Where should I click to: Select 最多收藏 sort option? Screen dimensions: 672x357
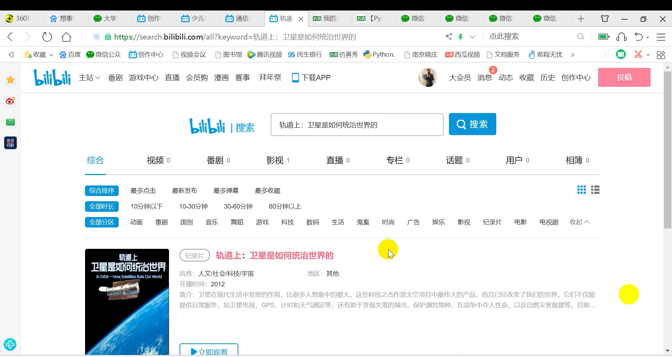[x=267, y=191]
